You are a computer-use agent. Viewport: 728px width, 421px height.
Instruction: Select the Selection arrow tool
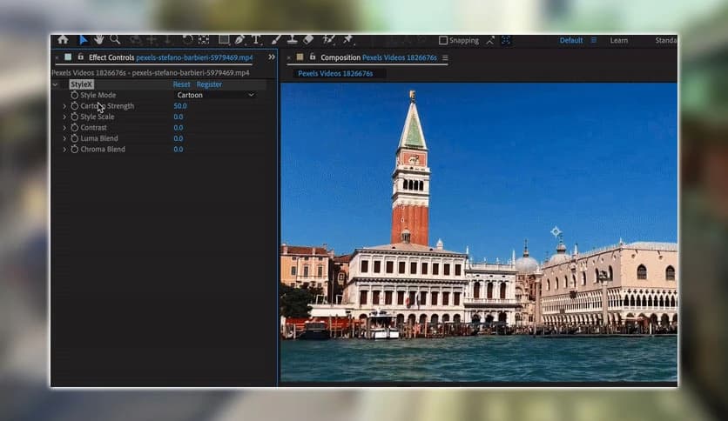click(84, 40)
